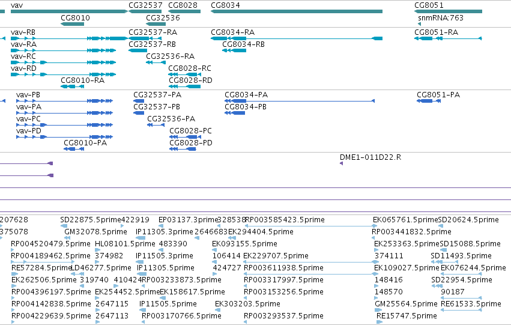
Task: Click protein CG8034-PB
Action: (246, 107)
